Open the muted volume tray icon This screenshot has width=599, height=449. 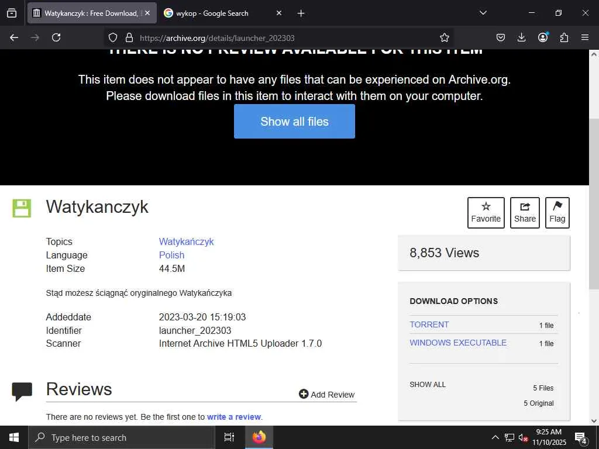tap(523, 437)
